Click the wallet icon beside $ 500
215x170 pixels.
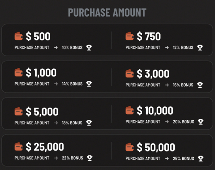tap(19, 36)
